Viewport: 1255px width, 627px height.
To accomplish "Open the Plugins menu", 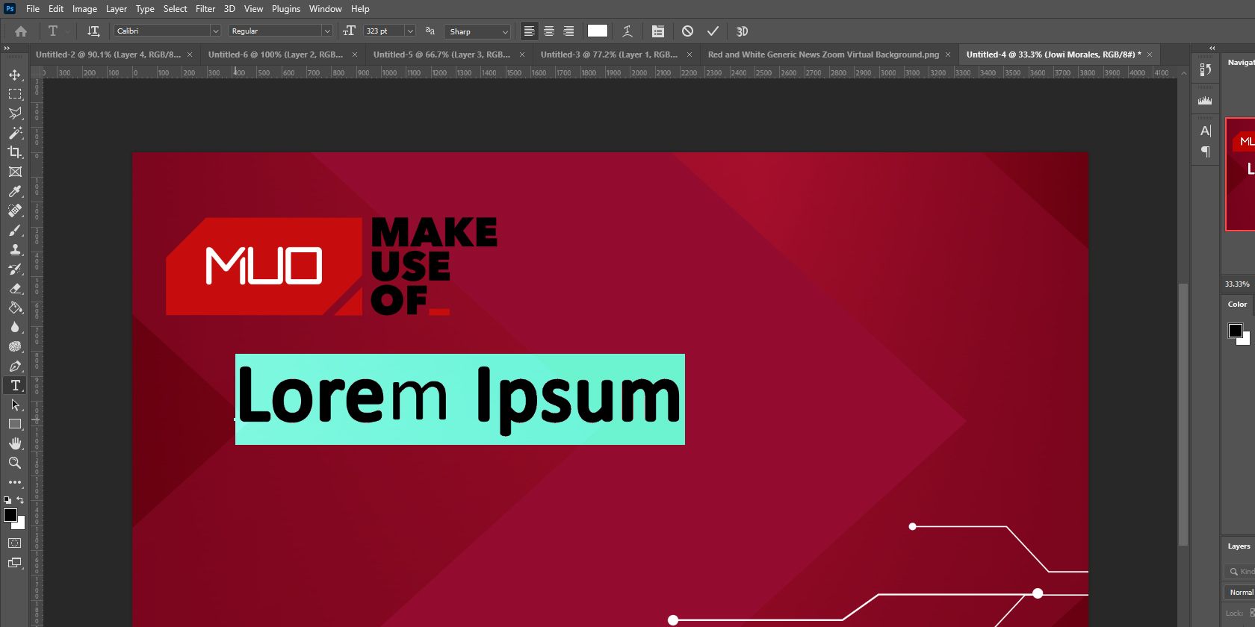I will click(286, 9).
